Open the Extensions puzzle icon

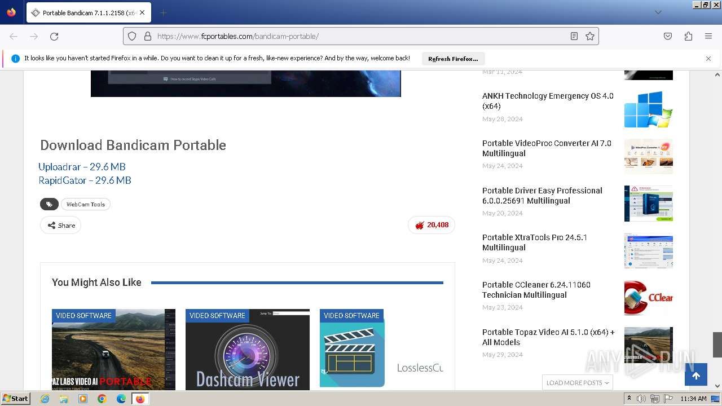(688, 36)
